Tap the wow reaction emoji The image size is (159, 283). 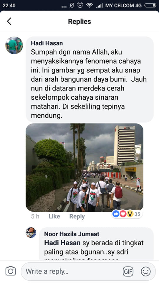pos(130,214)
